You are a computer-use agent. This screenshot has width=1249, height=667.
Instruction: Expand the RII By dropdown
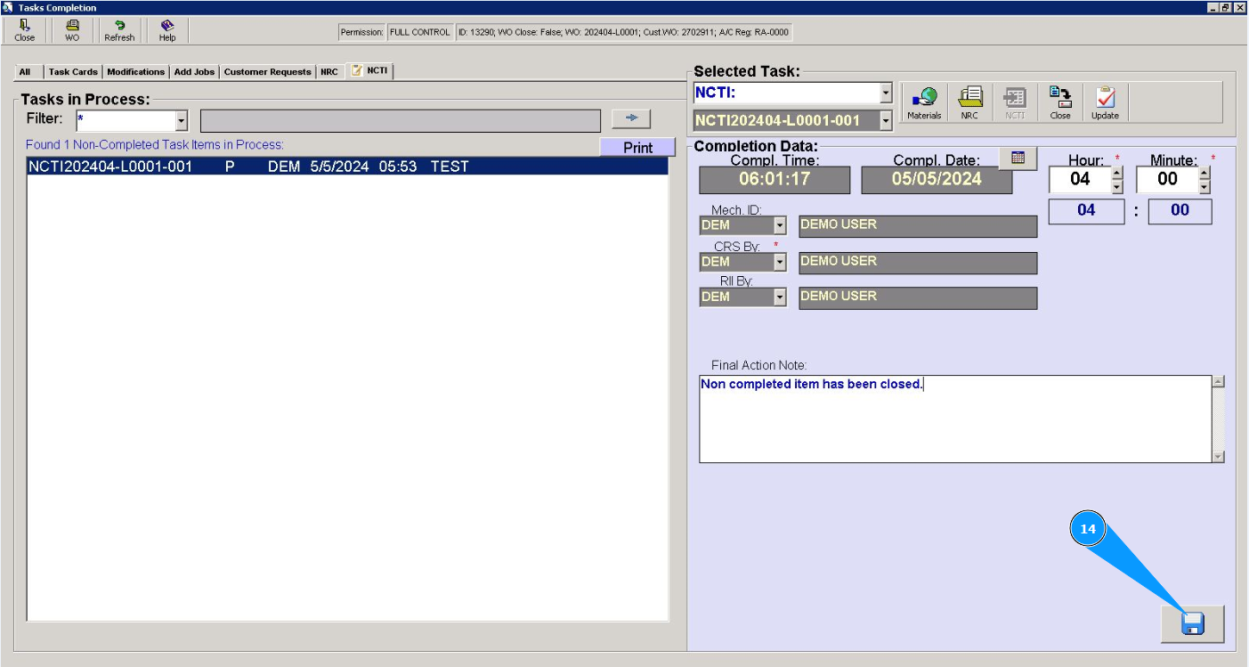[780, 297]
